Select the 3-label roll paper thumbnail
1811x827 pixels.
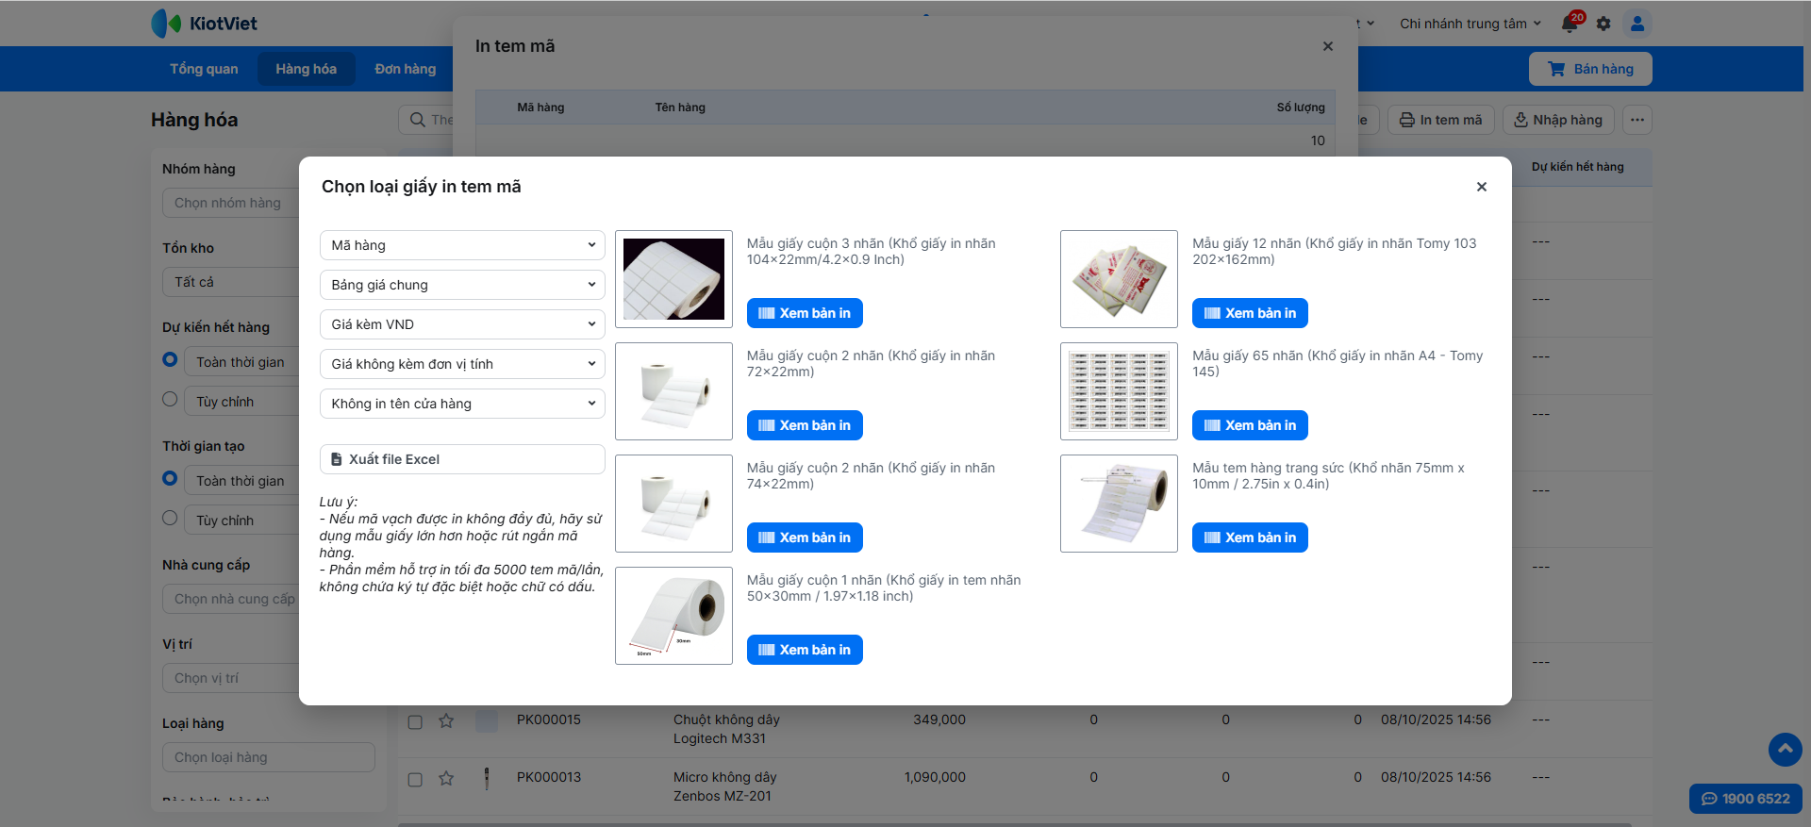click(673, 279)
